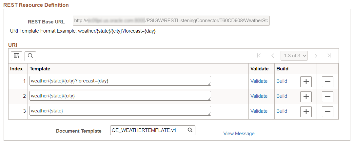Image resolution: width=354 pixels, height=144 pixels.
Task: Click the Template field containing weather/{state}/{city}
Action: point(120,96)
